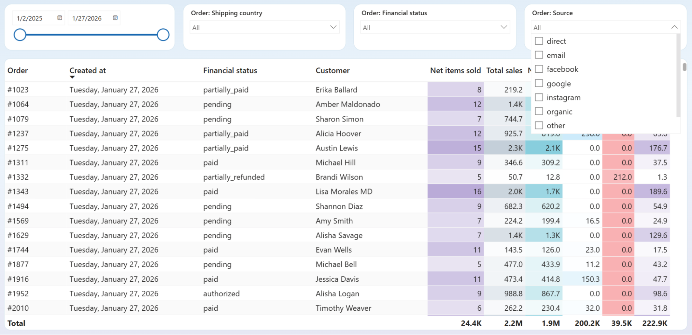The width and height of the screenshot is (692, 335).
Task: Check the direct source checkbox
Action: [x=539, y=41]
